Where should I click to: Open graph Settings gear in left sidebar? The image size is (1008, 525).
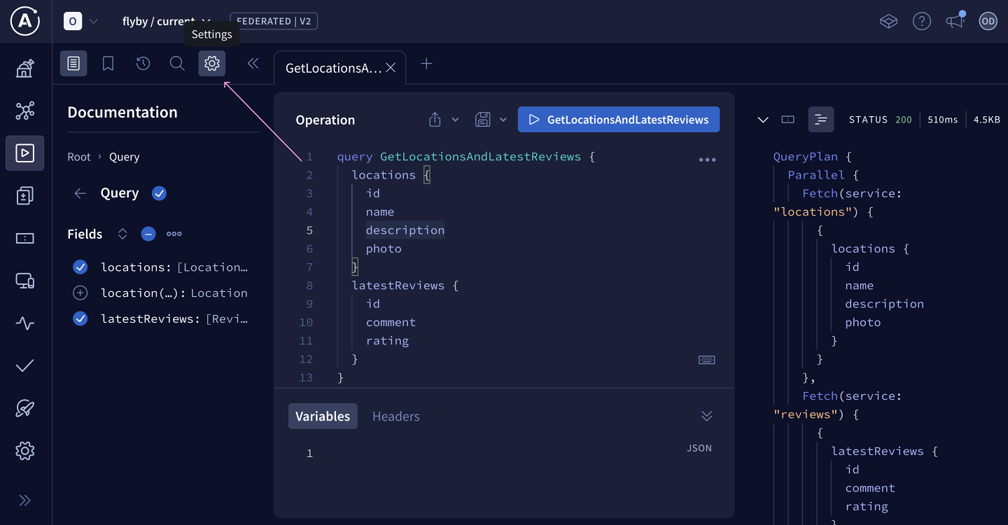click(x=25, y=451)
